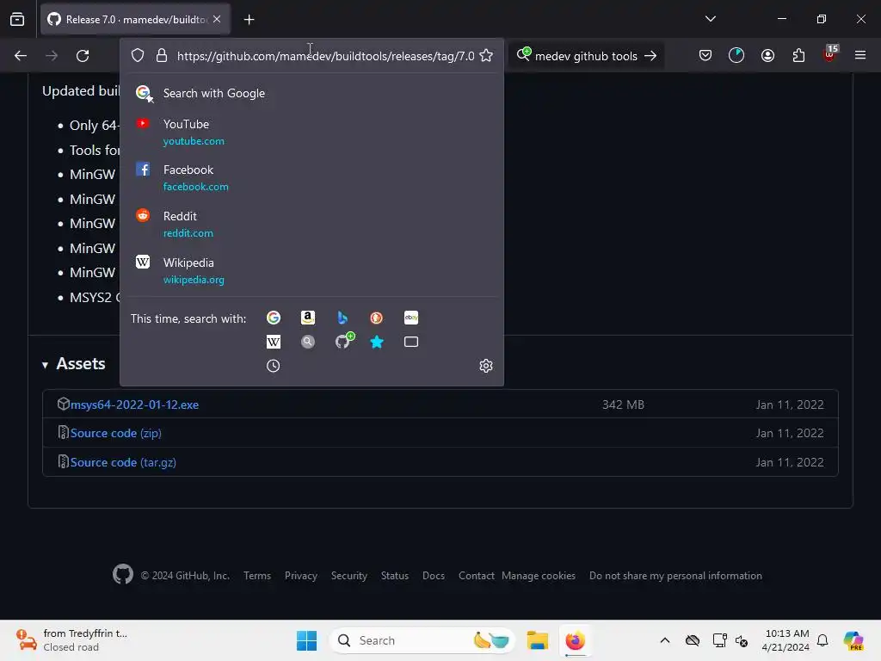881x661 pixels.
Task: Add GitHub search engine
Action: click(343, 341)
